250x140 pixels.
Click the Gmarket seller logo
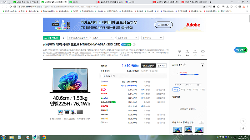pos(104,98)
